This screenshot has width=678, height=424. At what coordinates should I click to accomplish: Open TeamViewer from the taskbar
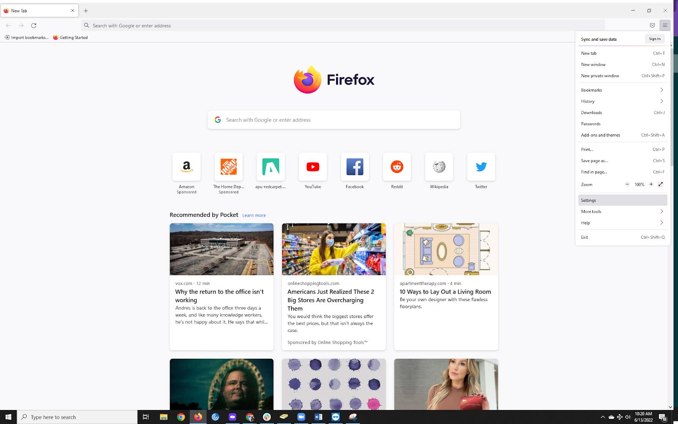[x=336, y=417]
